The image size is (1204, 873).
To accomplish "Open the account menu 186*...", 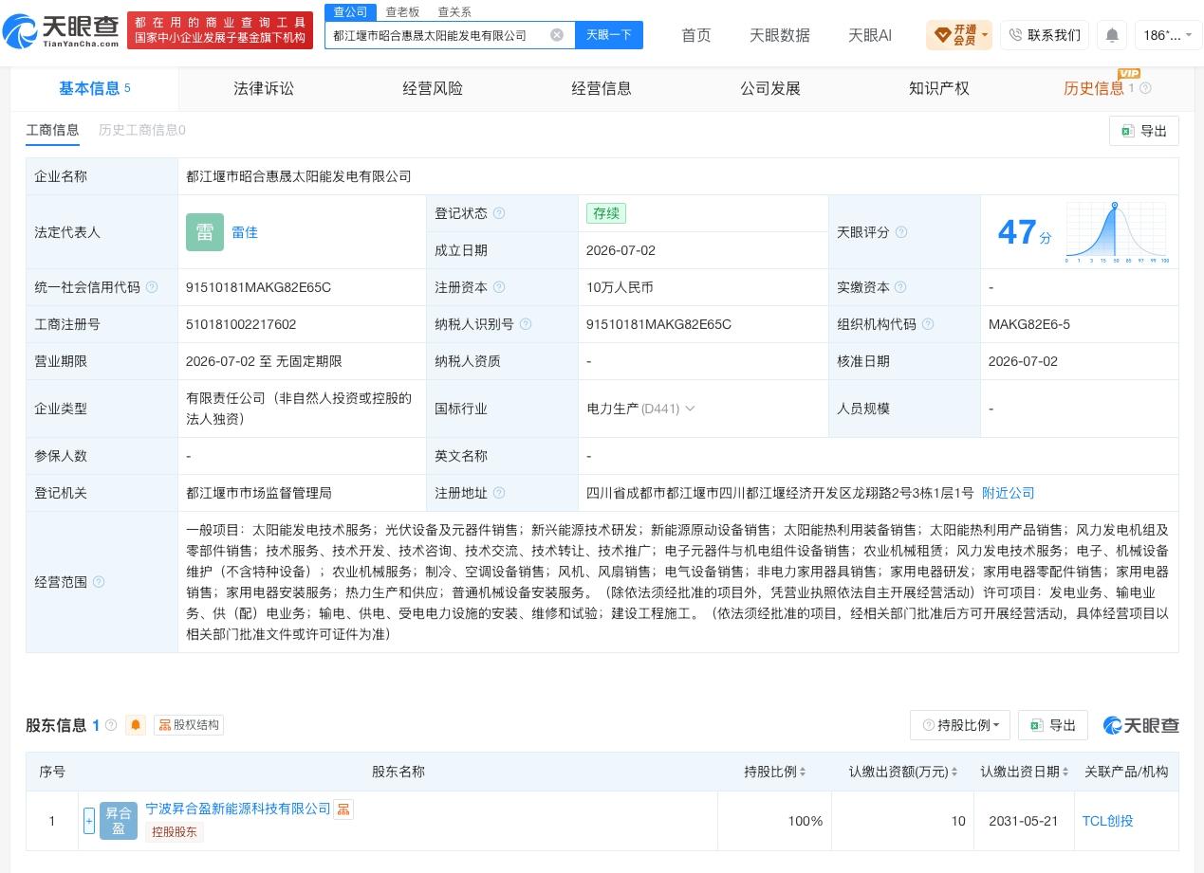I will [1168, 35].
